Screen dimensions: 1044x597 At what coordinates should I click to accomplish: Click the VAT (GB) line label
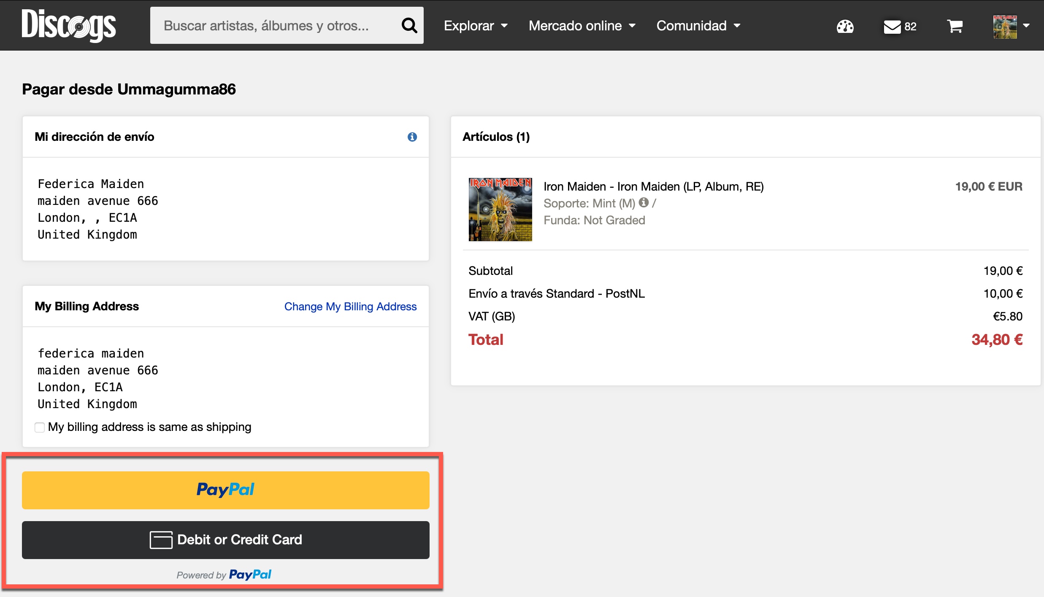492,316
